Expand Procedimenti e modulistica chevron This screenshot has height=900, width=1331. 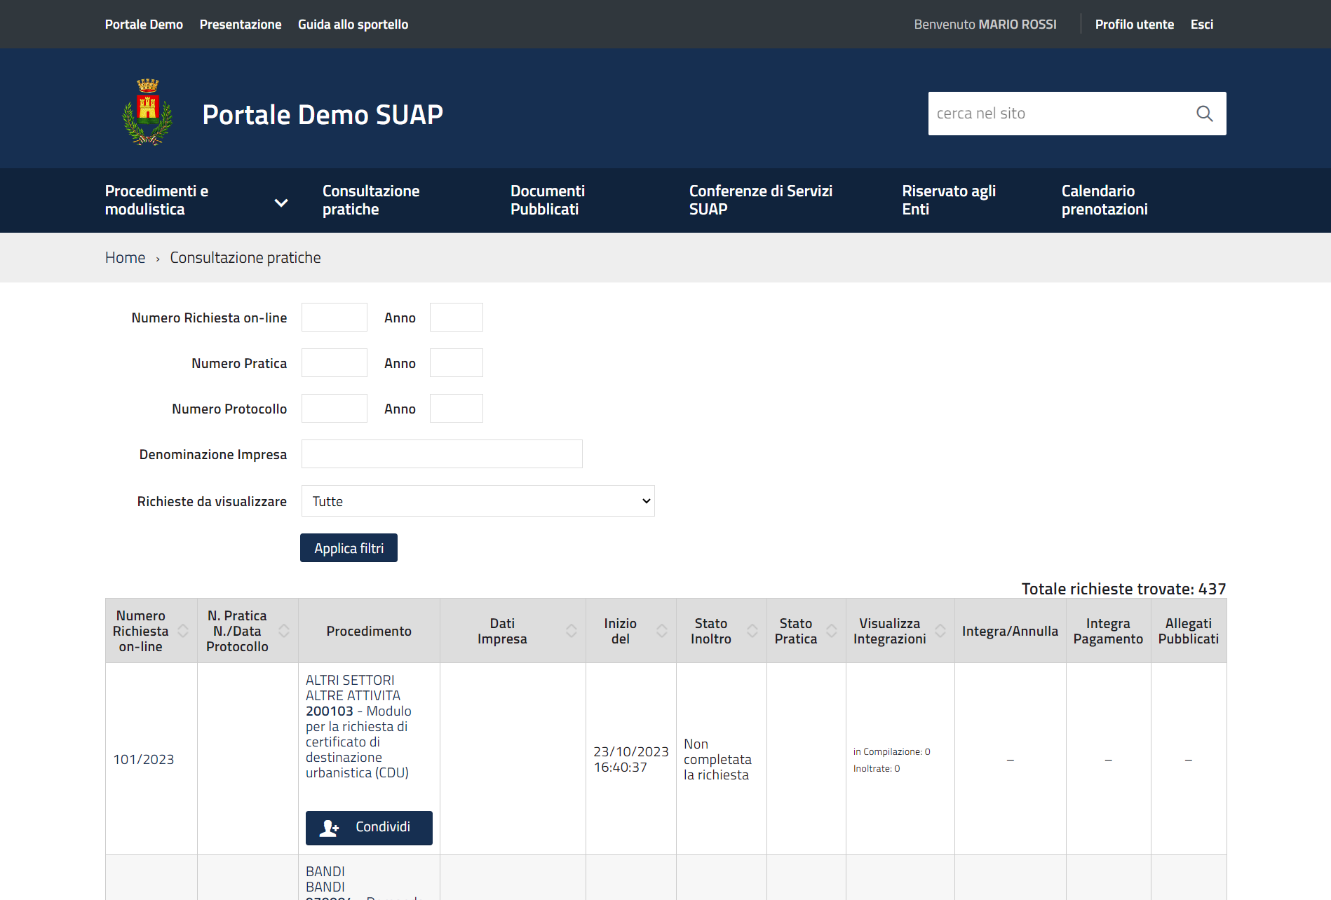(281, 203)
